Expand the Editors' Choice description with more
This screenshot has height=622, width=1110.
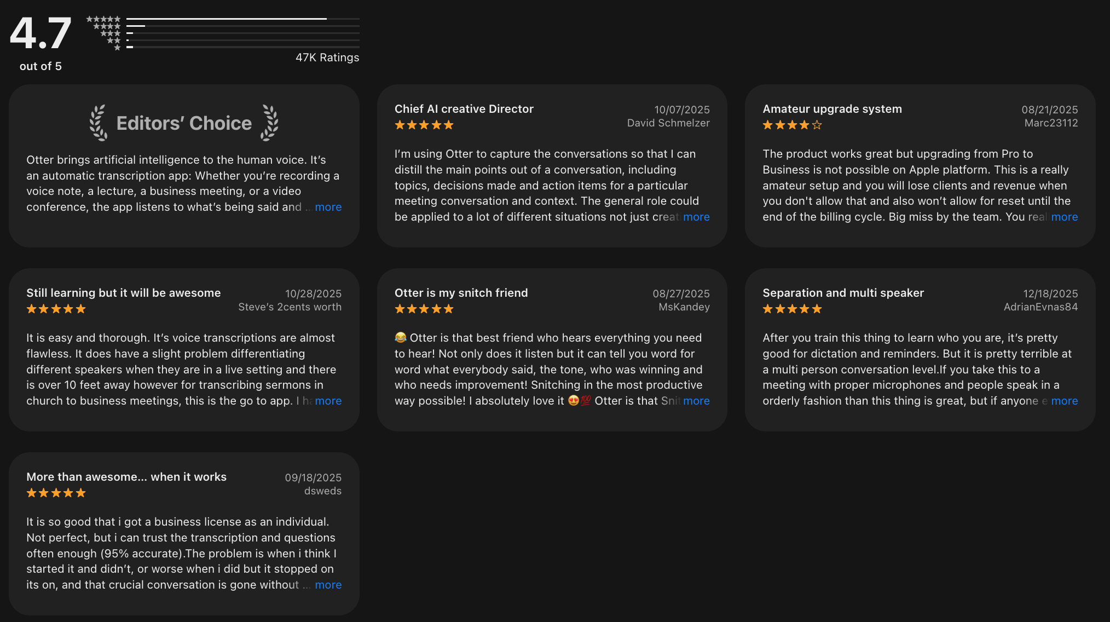click(x=328, y=207)
